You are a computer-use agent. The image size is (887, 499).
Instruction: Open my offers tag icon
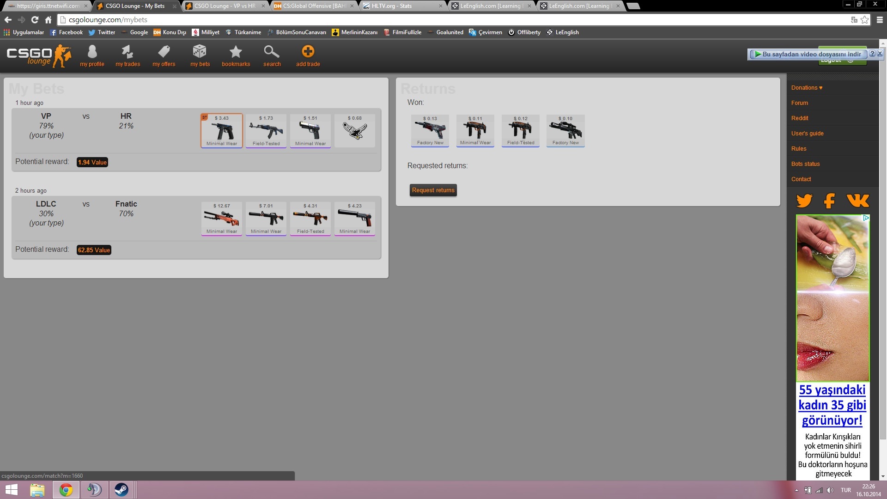click(164, 56)
